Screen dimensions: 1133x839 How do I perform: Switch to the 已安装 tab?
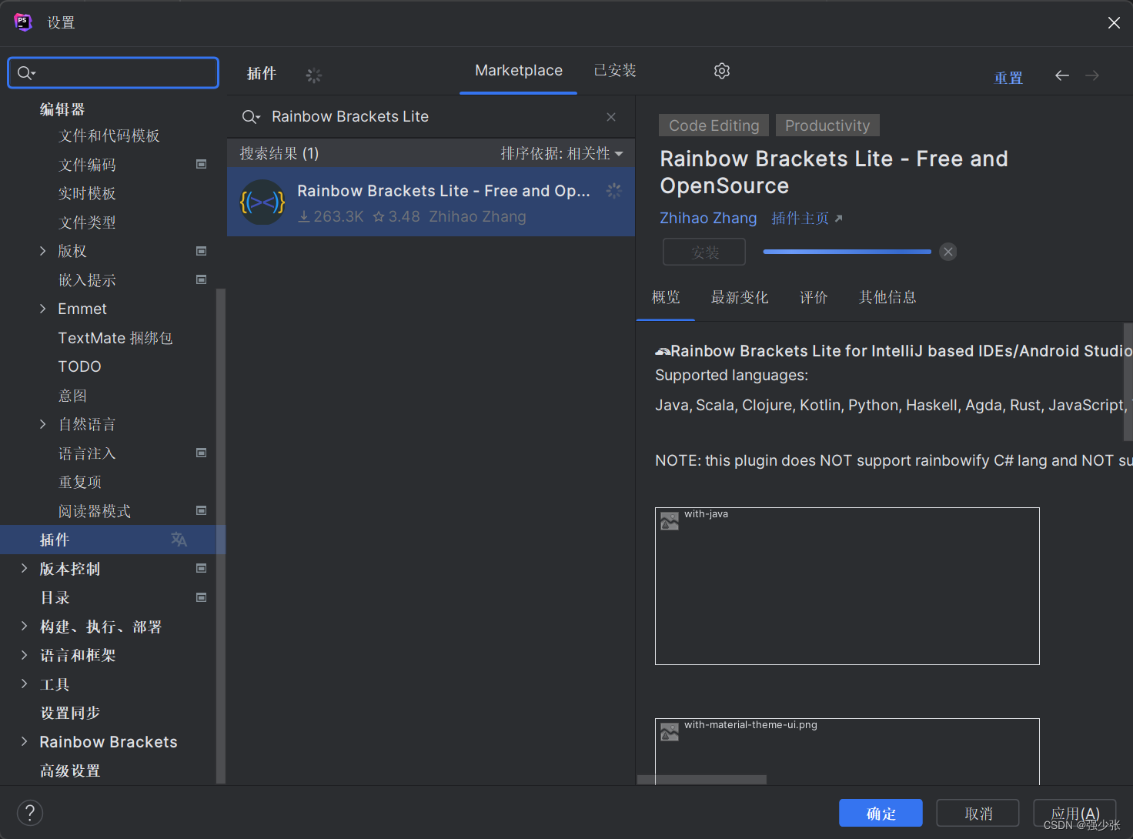click(615, 71)
